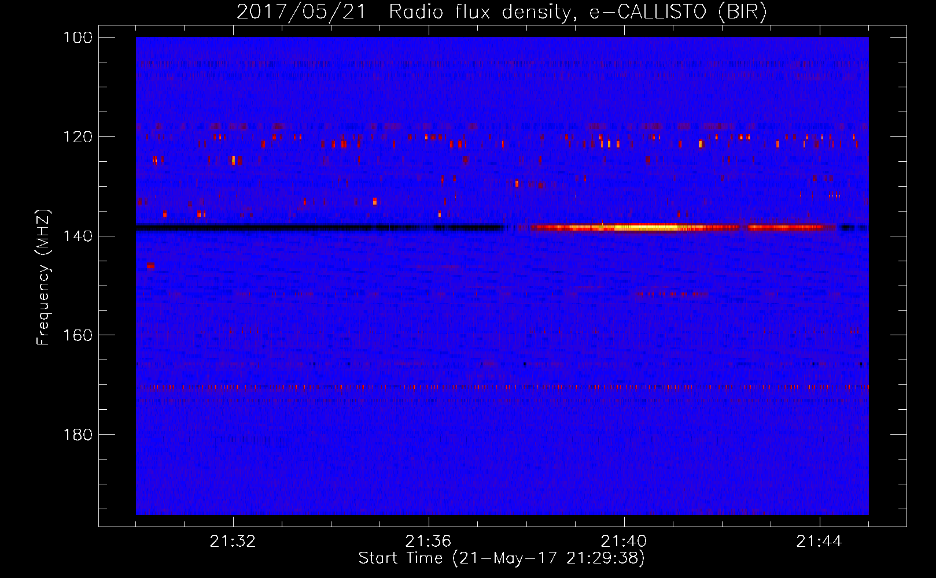936x578 pixels.
Task: Click the 'Frequency (MHZ)' axis label
Action: (43, 277)
